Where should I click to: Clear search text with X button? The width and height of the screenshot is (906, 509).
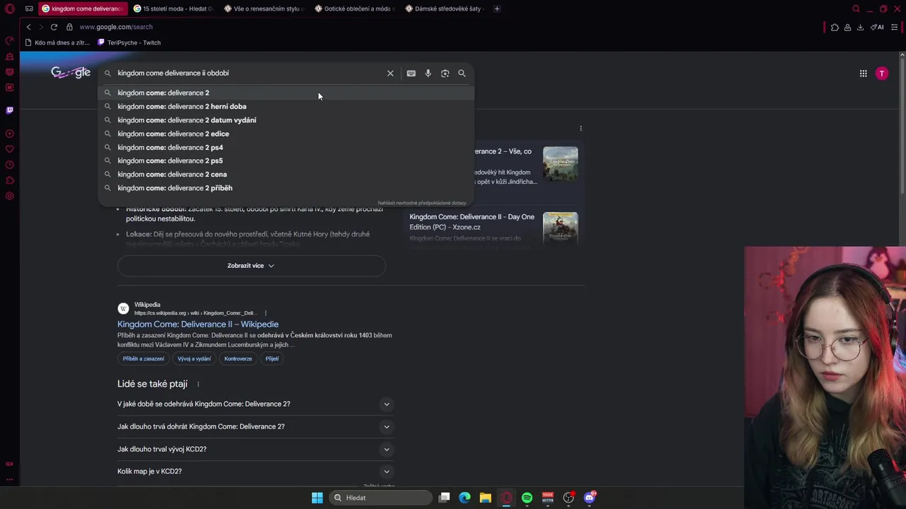pos(390,74)
